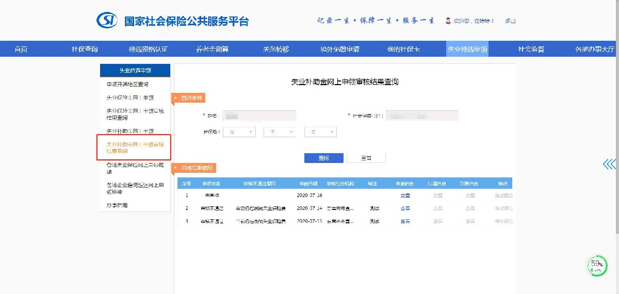Click the social security number input field

point(422,116)
